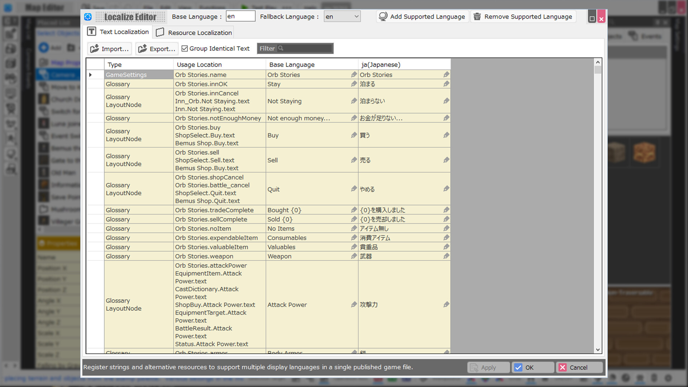This screenshot has width=688, height=387.
Task: Click the dice icon in the Localize Editor title bar
Action: (x=88, y=16)
